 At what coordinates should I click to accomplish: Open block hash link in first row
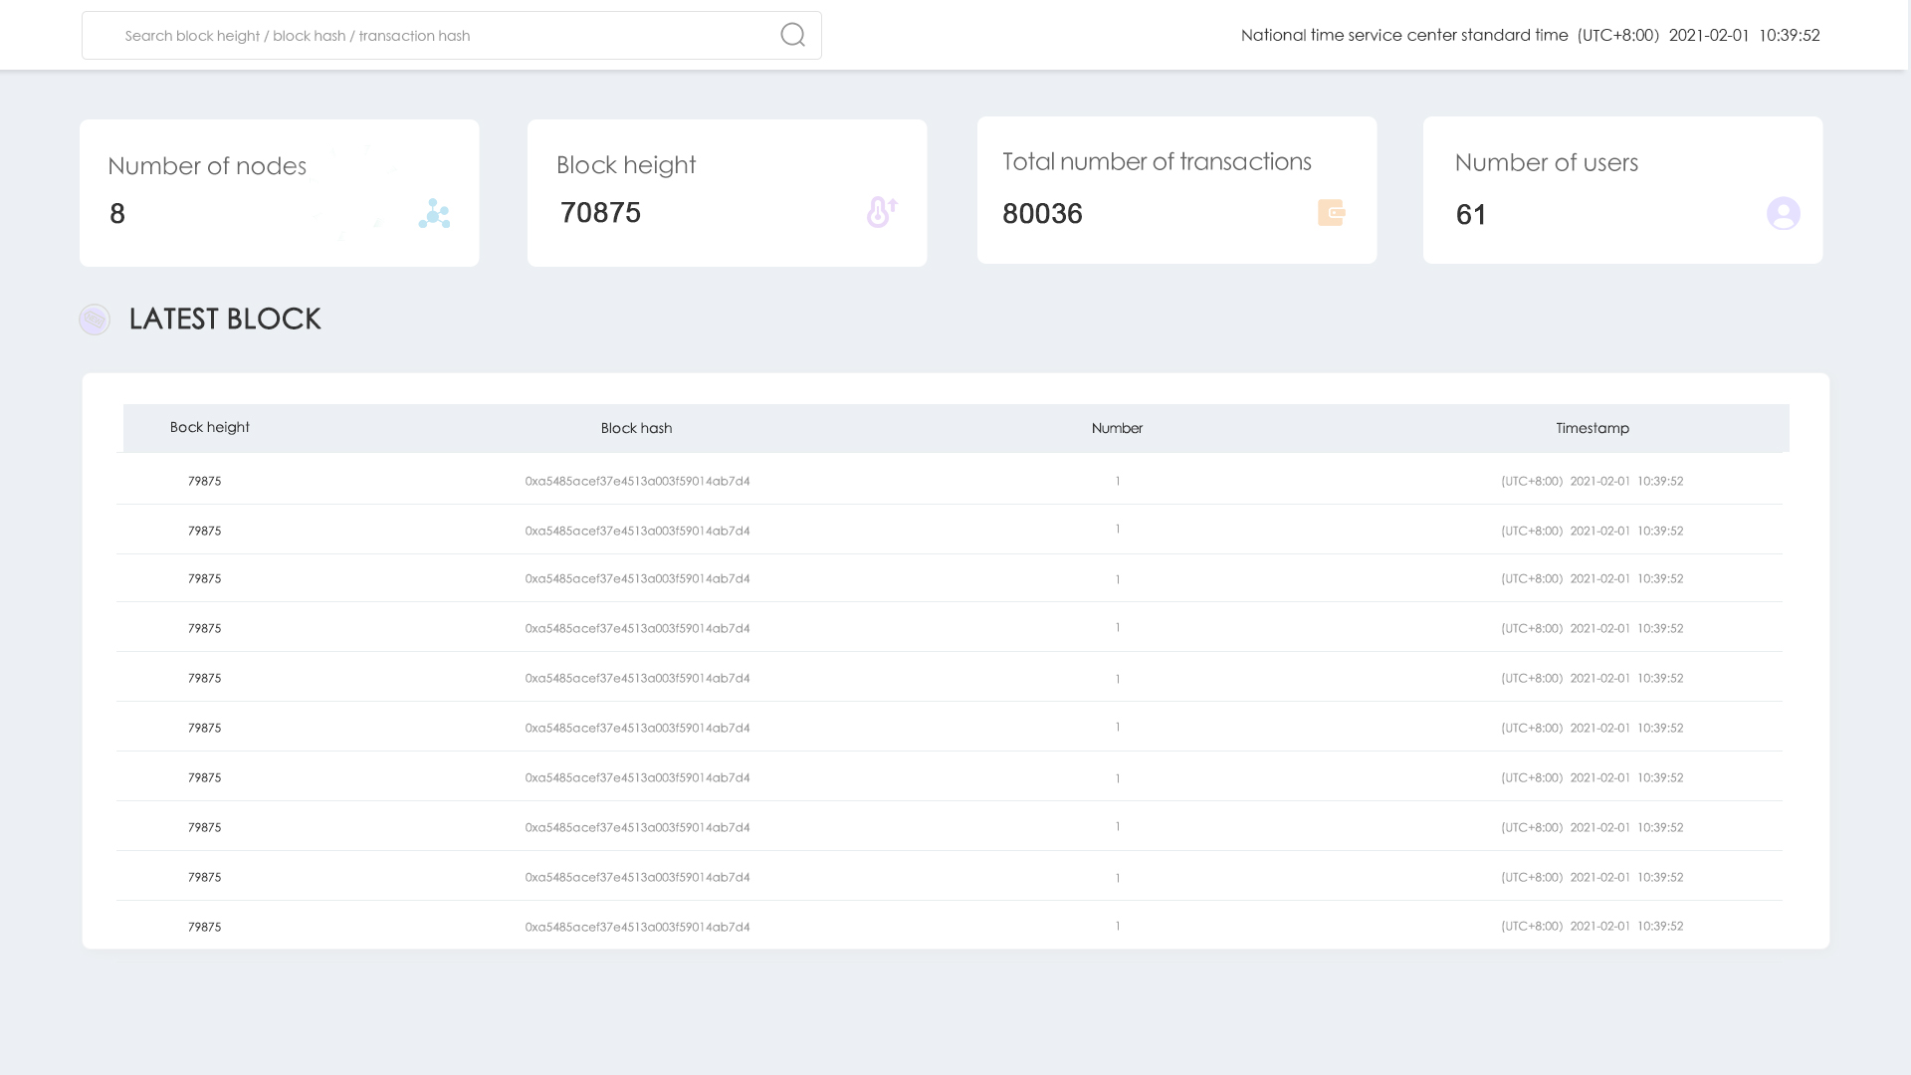click(637, 481)
